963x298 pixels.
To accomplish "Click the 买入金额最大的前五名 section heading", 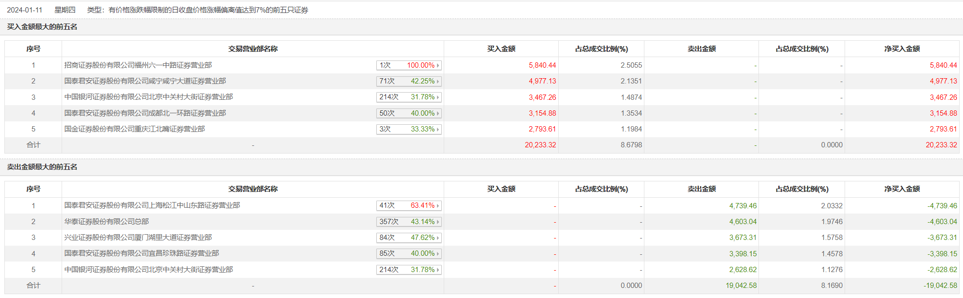I will [42, 27].
